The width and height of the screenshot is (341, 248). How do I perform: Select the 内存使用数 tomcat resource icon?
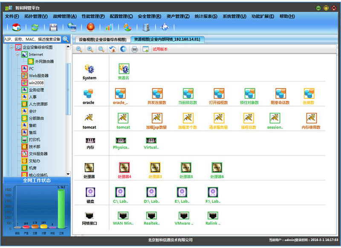pos(312,118)
